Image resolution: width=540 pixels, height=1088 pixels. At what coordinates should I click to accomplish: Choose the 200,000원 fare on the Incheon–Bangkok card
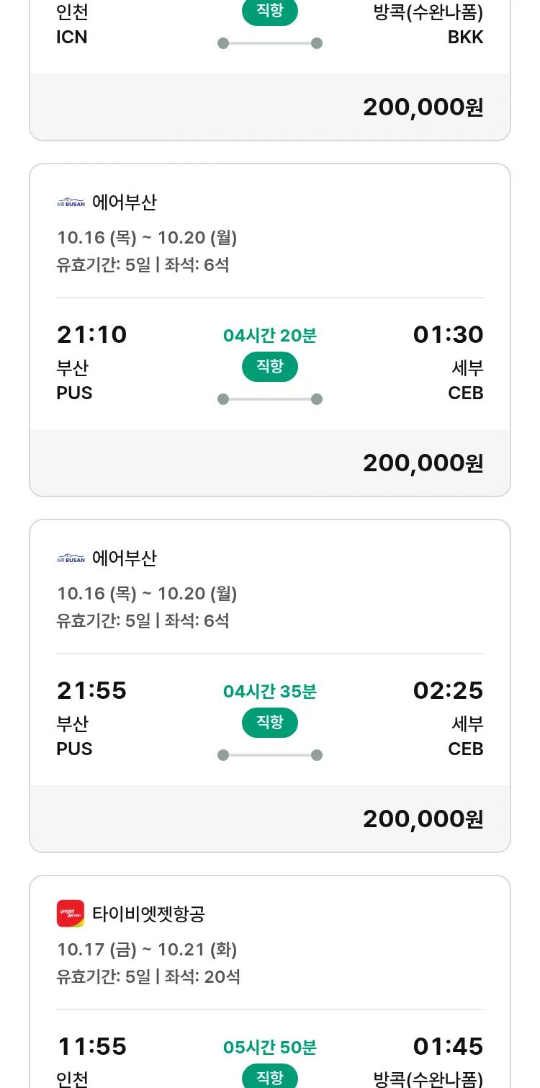[x=423, y=107]
